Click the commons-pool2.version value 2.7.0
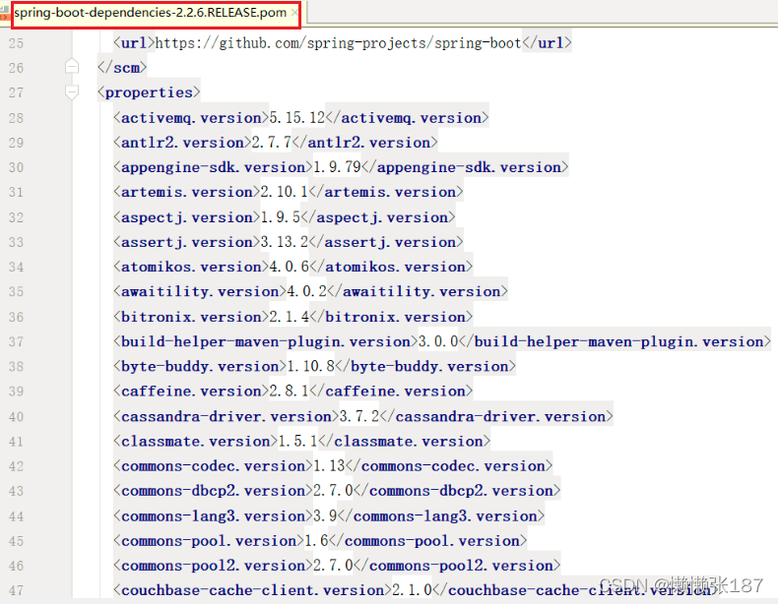This screenshot has height=604, width=778. (x=333, y=566)
